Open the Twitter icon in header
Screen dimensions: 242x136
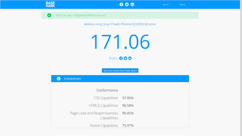coord(127,5)
